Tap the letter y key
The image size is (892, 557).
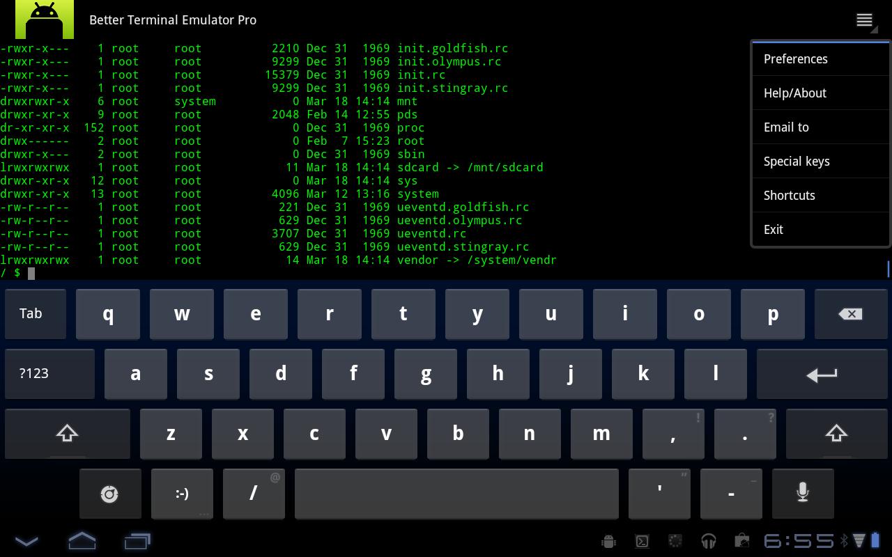pos(477,314)
